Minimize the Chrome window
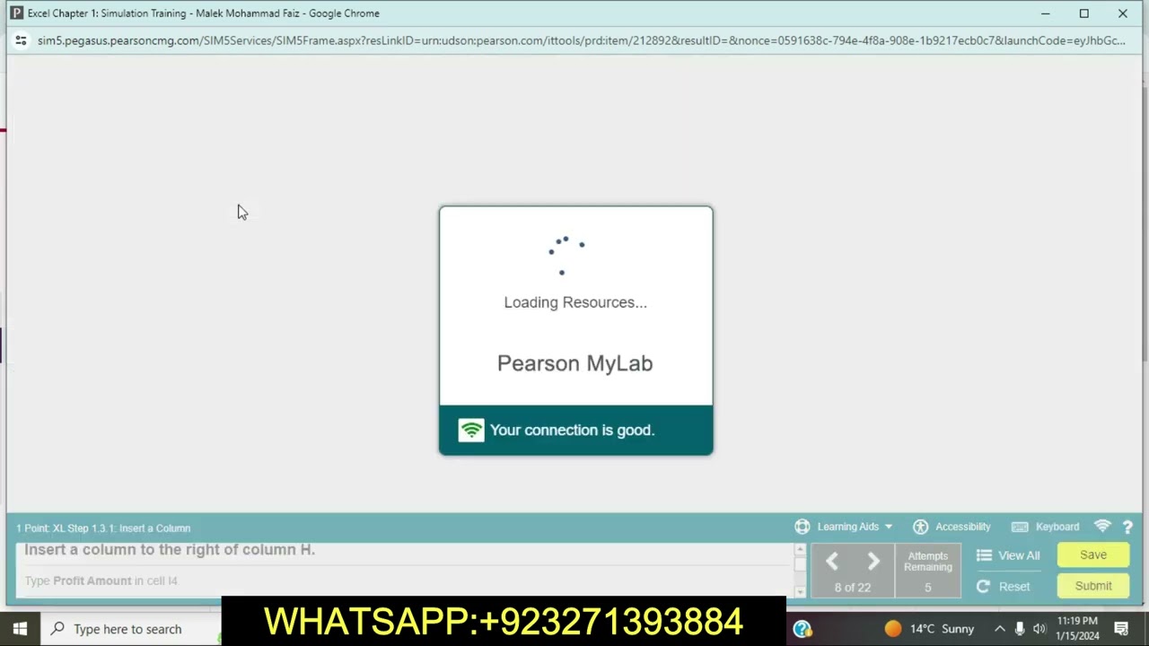 (x=1045, y=13)
